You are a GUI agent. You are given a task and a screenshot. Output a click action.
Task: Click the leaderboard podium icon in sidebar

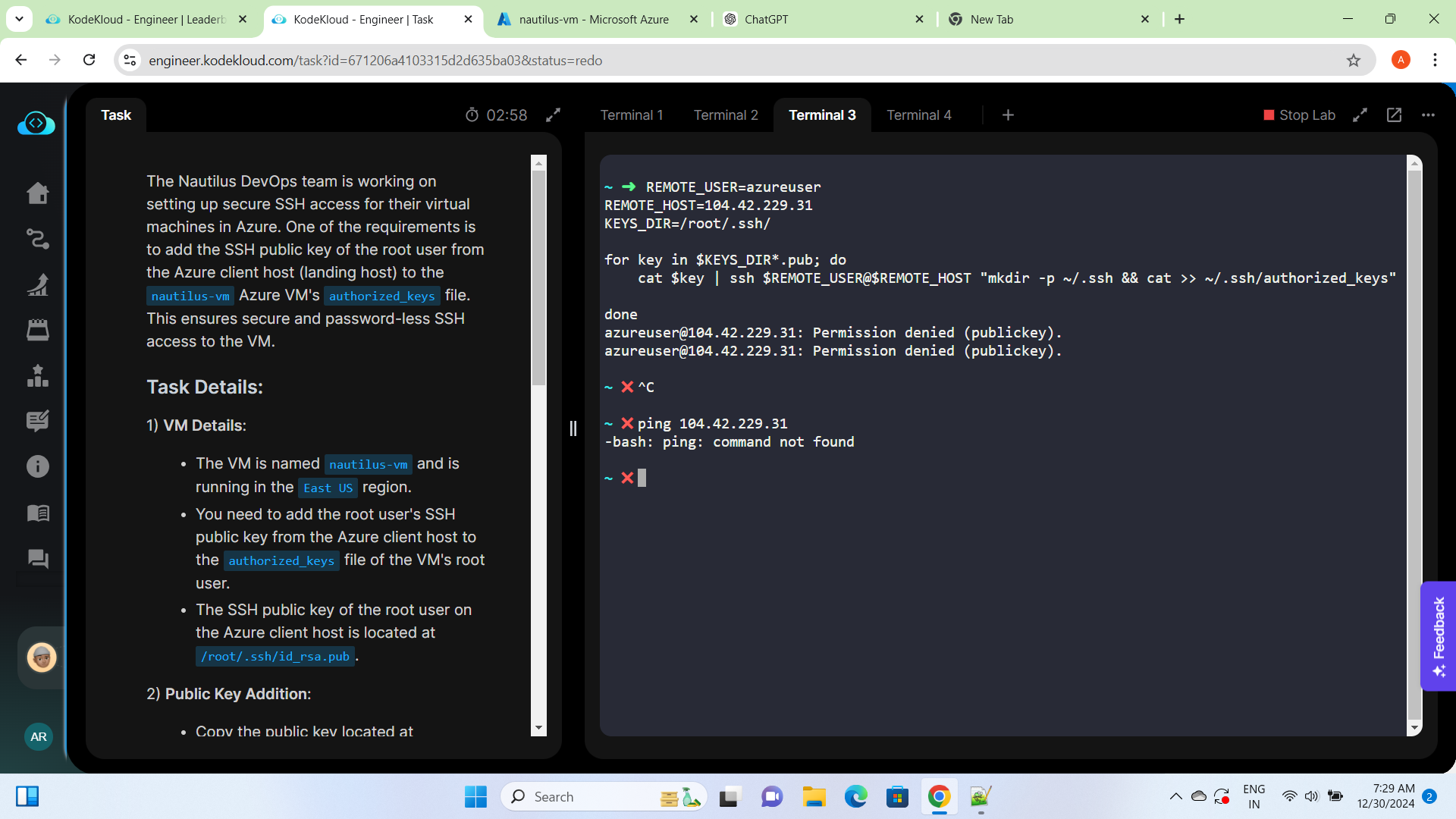click(x=38, y=375)
